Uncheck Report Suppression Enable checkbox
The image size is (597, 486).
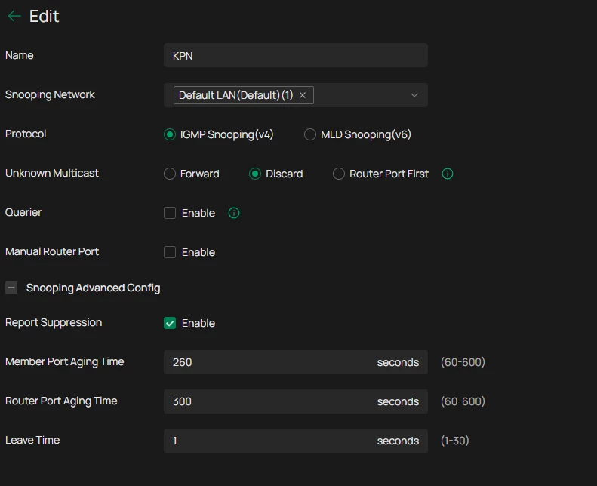tap(170, 323)
